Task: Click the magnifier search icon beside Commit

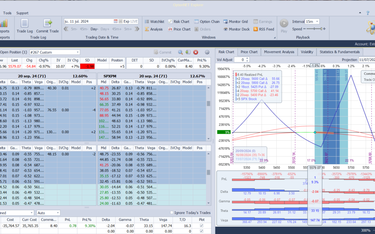Action: (181, 52)
